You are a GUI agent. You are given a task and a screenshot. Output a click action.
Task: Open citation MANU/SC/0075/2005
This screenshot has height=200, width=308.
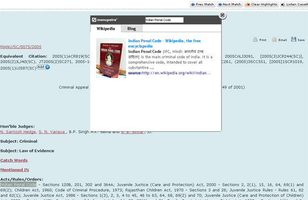(x=21, y=47)
